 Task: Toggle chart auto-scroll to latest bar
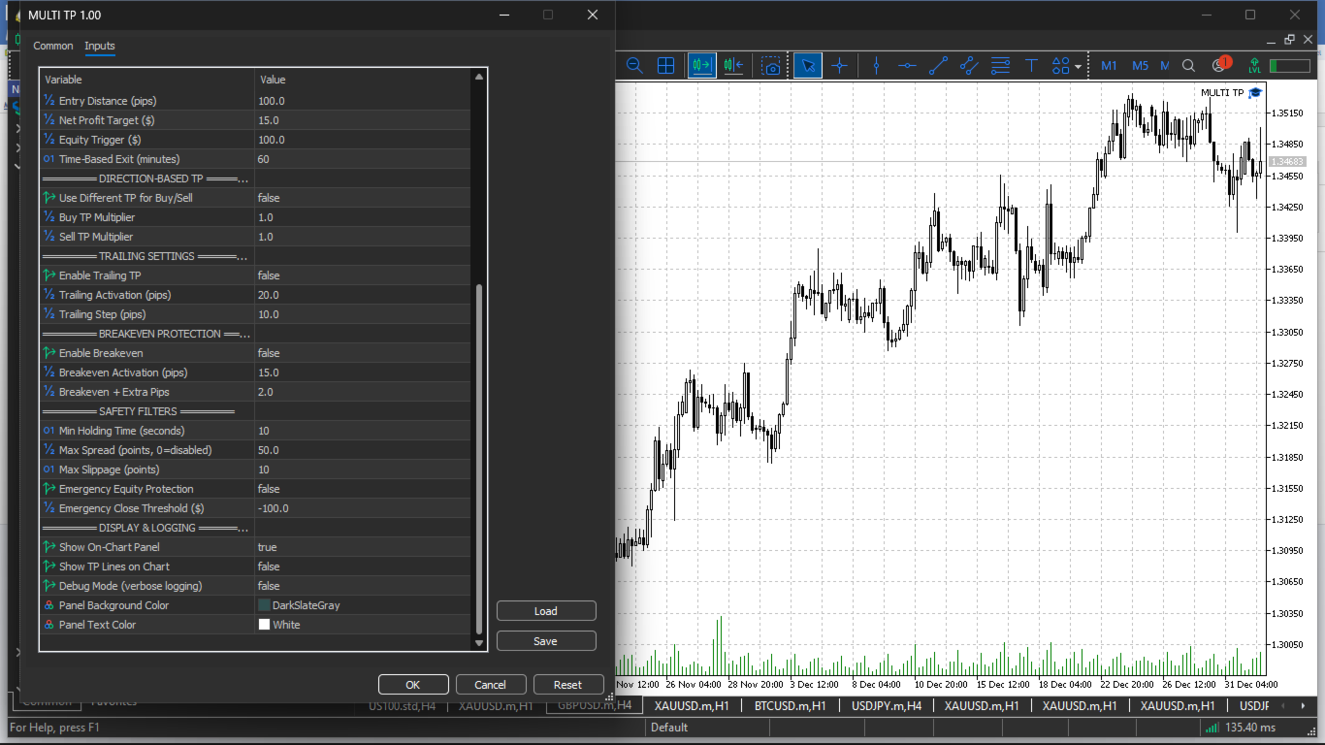pyautogui.click(x=701, y=66)
